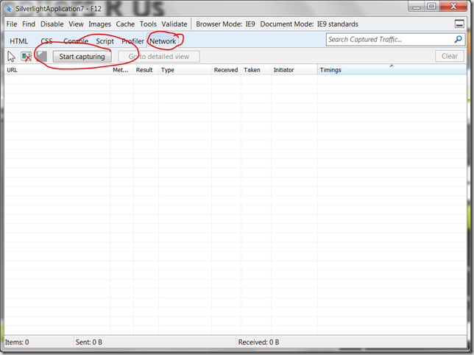This screenshot has height=355, width=474.
Task: Open Browser Mode: IE9 menu
Action: (225, 24)
